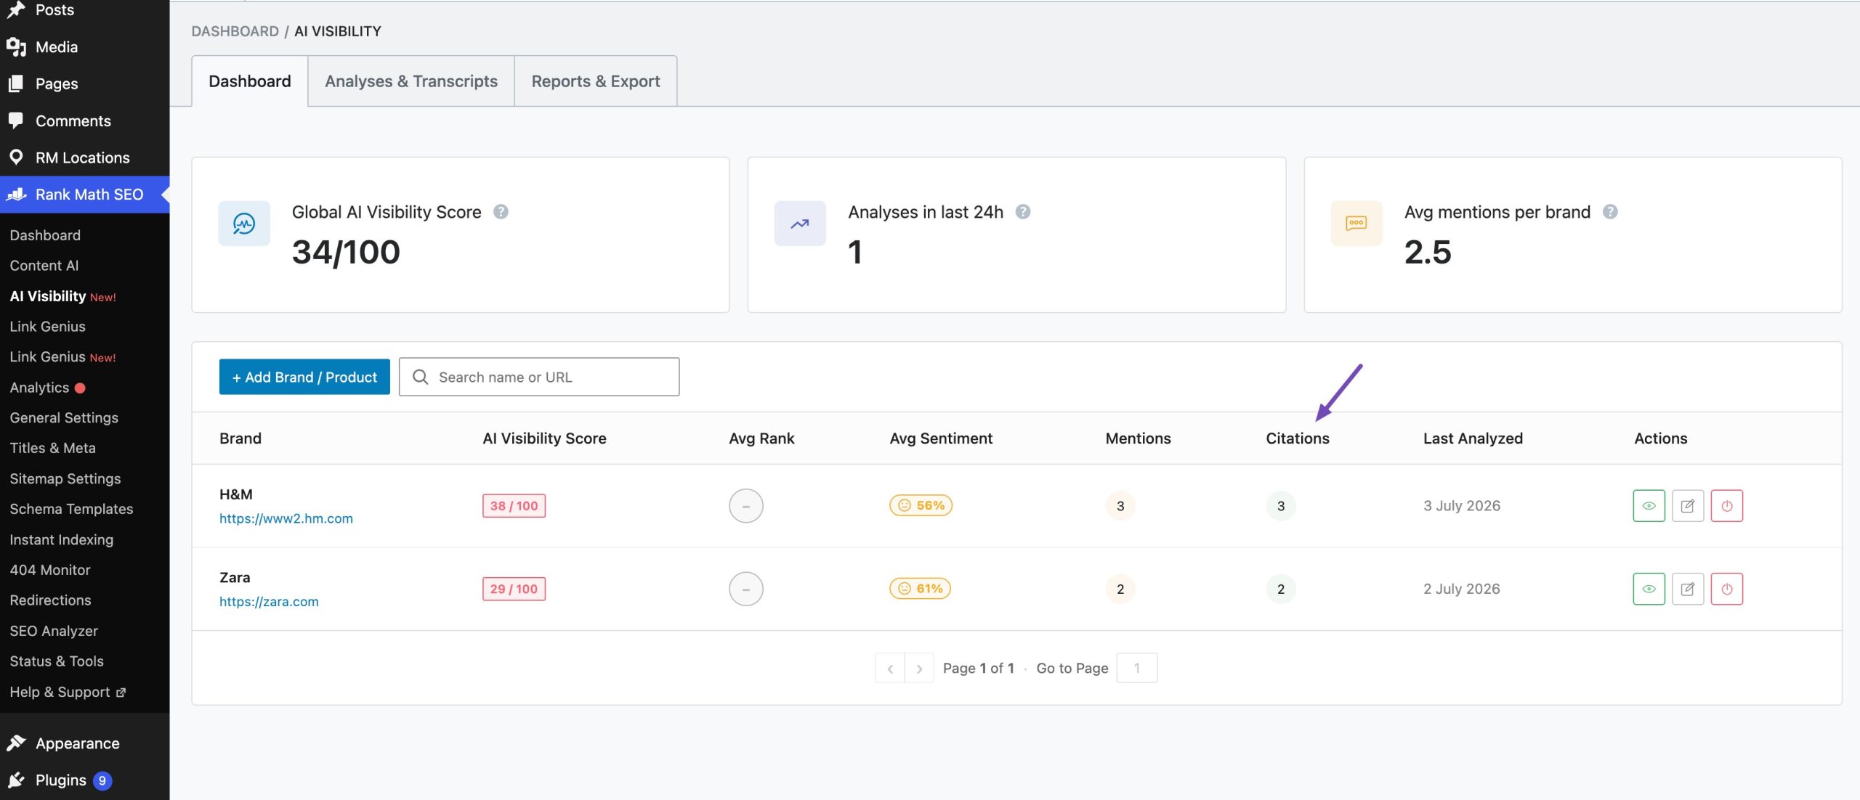Screen dimensions: 1860x800
Task: Click the Pages sidebar icon
Action: 16,83
